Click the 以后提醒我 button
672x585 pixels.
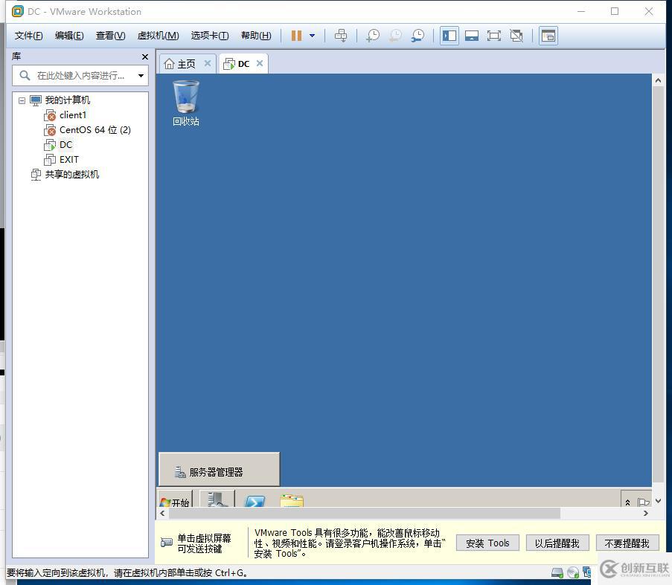coord(557,543)
